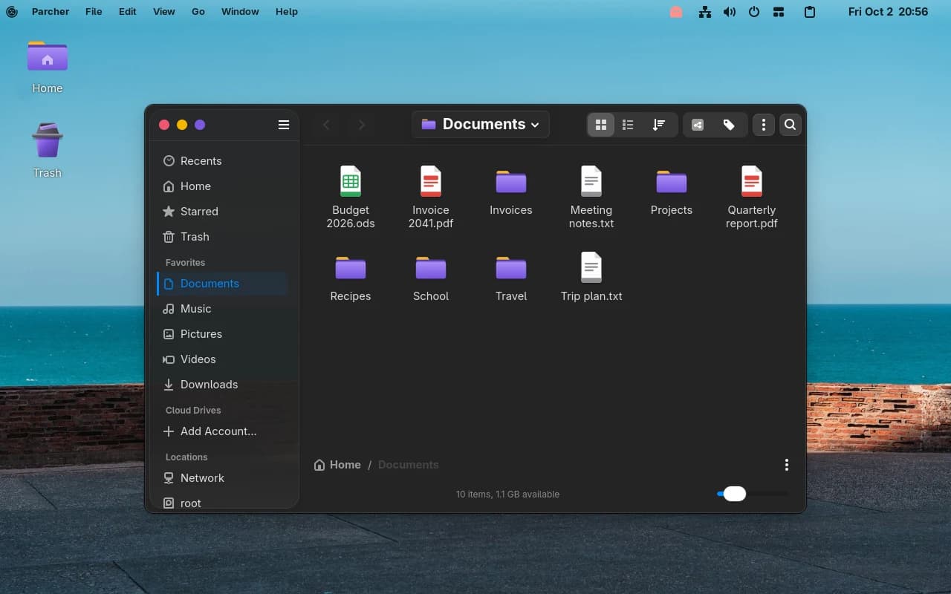Open Network under Locations
The height and width of the screenshot is (594, 951).
[x=222, y=478]
